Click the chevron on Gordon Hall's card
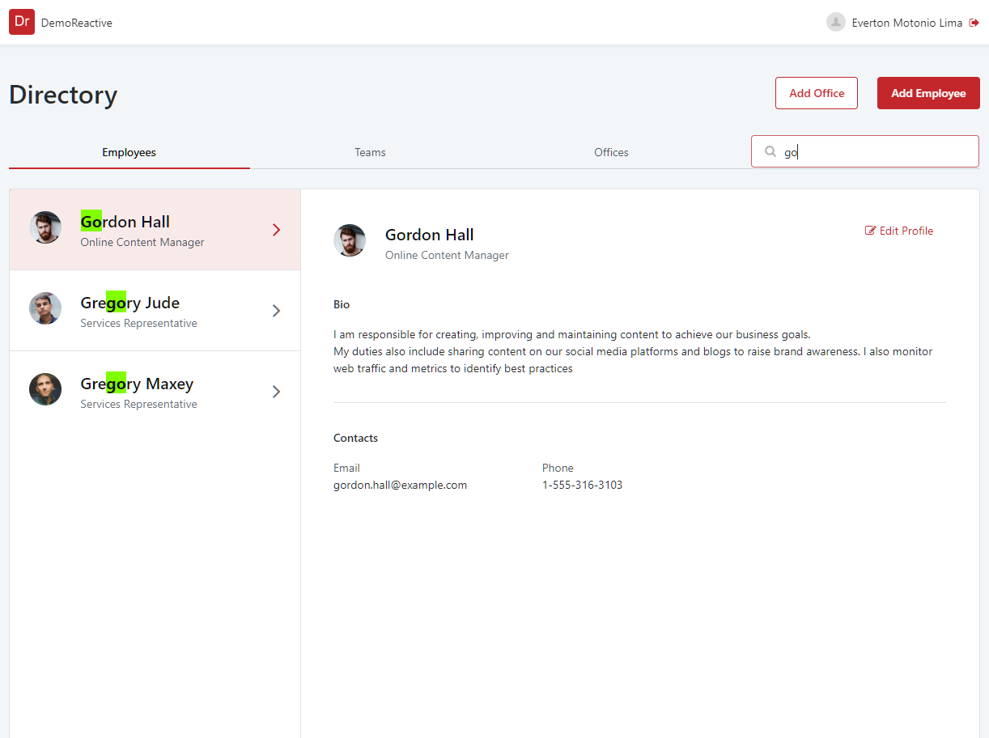This screenshot has height=738, width=989. click(276, 229)
